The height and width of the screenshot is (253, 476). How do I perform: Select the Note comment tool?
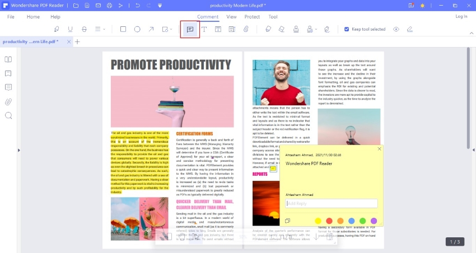tap(190, 29)
